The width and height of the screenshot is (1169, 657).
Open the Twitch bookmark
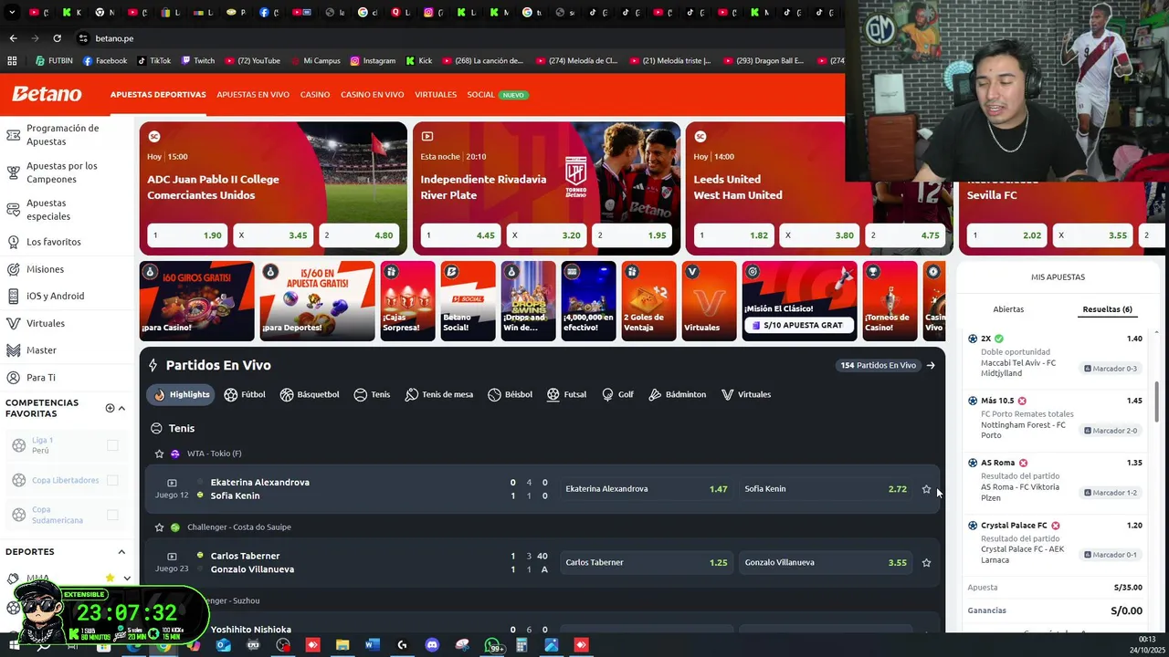pyautogui.click(x=197, y=61)
